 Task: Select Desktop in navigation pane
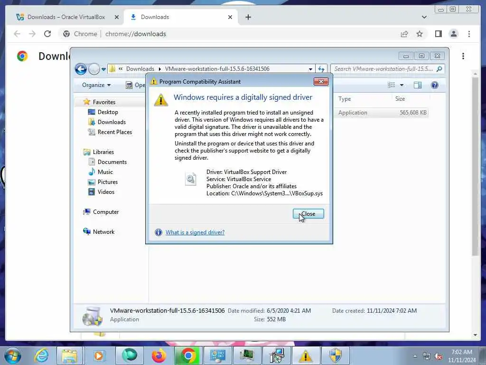[108, 112]
